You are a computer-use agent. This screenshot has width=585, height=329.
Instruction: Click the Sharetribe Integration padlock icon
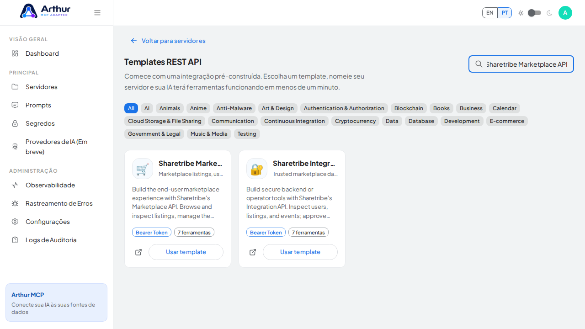click(x=257, y=169)
